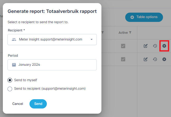171x117 pixels.
Task: Toggle the Active checkbox in first row
Action: (123, 46)
